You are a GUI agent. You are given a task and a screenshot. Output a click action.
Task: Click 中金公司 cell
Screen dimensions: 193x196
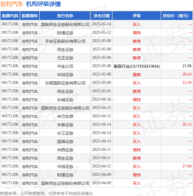click(65, 66)
